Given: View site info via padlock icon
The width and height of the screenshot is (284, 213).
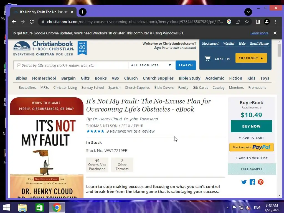Looking at the screenshot, I should click(43, 22).
